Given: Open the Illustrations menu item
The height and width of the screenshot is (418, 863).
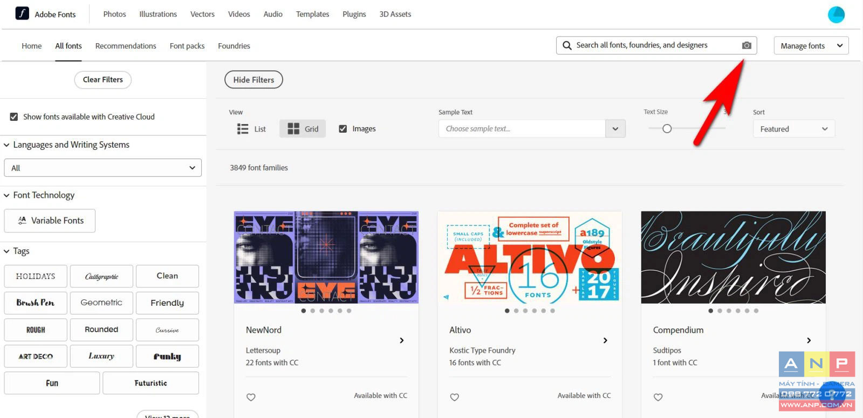Looking at the screenshot, I should [x=158, y=14].
